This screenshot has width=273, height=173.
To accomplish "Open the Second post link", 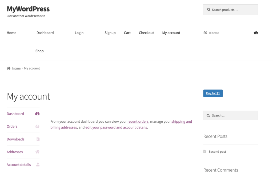I will [217, 152].
